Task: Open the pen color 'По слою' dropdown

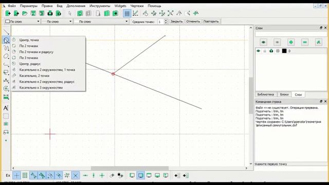Action: click(22, 22)
